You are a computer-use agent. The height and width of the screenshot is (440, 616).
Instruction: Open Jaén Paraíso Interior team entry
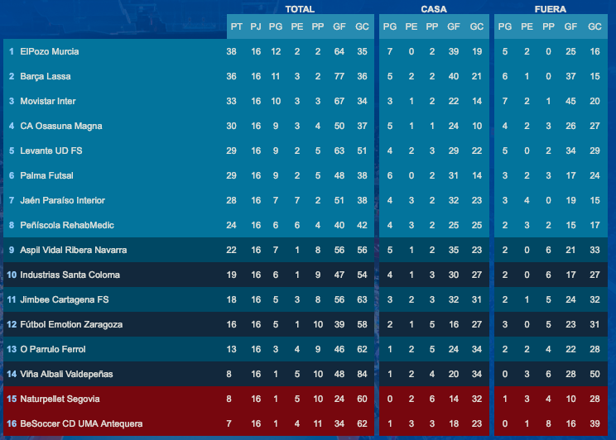[x=62, y=200]
